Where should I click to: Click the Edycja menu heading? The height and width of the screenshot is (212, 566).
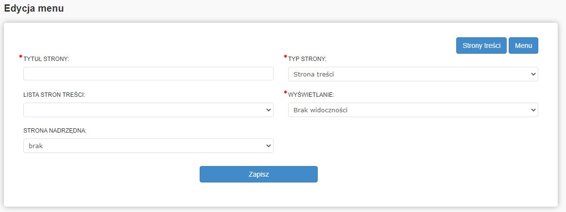point(34,8)
